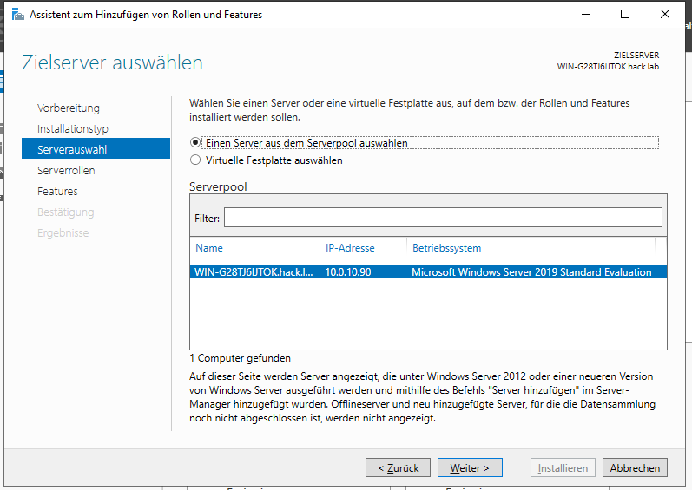The width and height of the screenshot is (692, 490).
Task: Choose 'Virtuelle Festplatte auswählen' radio button
Action: 195,160
